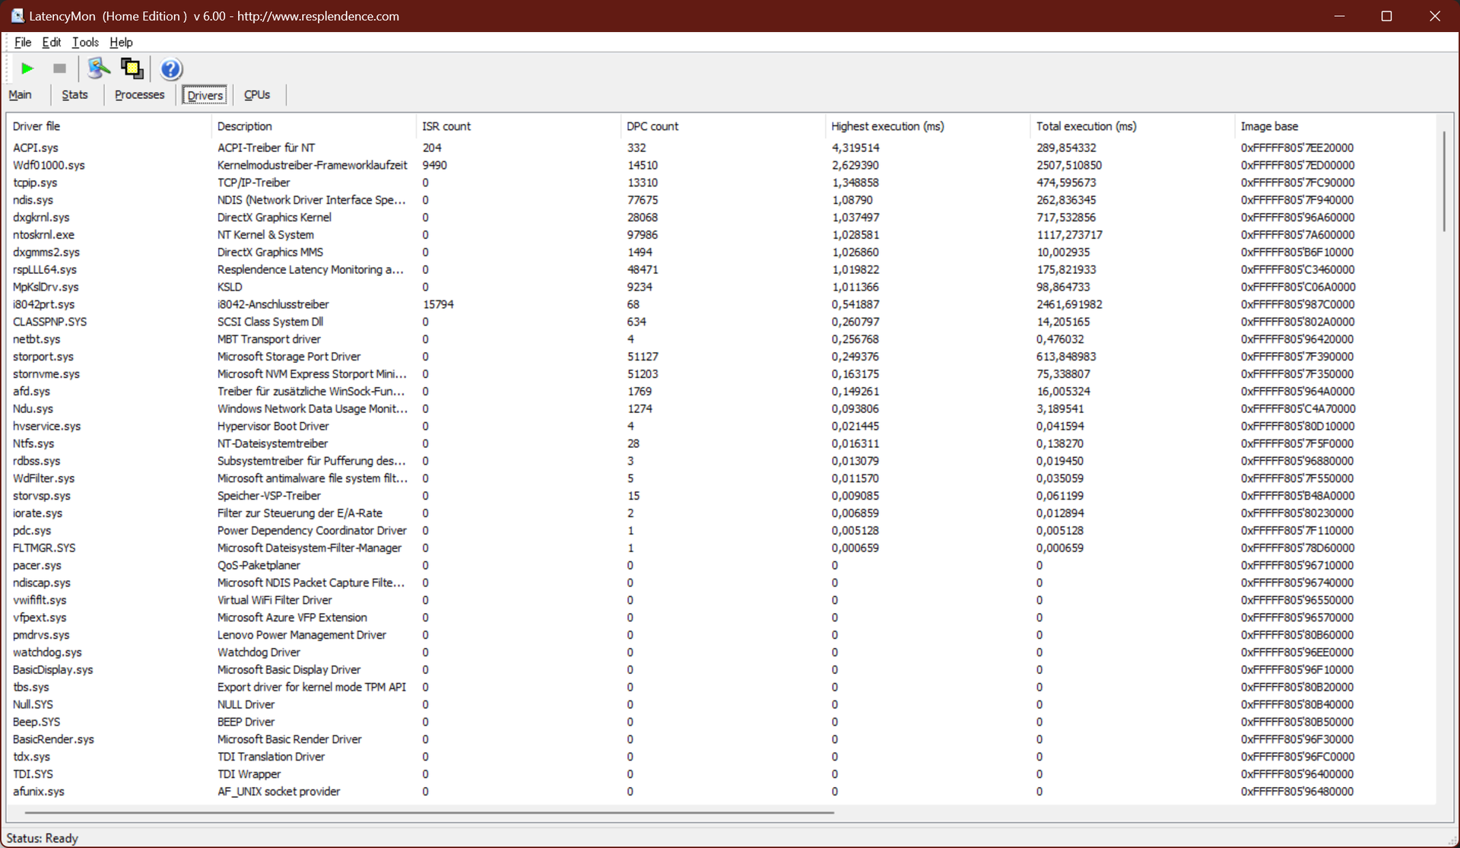The image size is (1460, 848).
Task: Sort by Highest execution (ms) column
Action: (x=887, y=126)
